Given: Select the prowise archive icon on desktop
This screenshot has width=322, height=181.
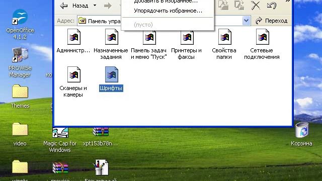Looking at the screenshot, I should (x=60, y=171).
